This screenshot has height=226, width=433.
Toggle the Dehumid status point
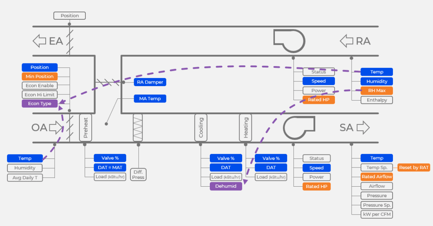tap(226, 186)
